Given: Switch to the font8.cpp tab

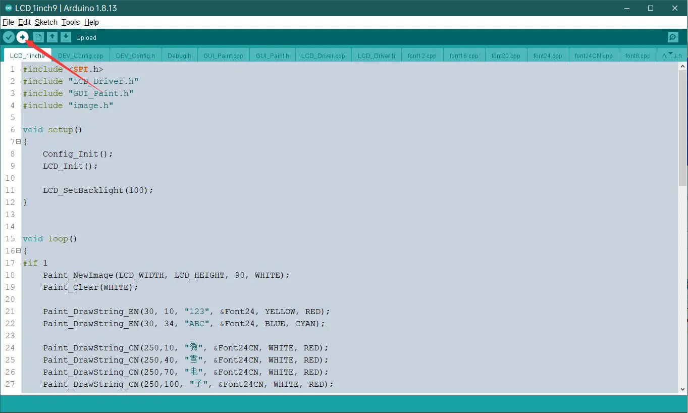Looking at the screenshot, I should click(638, 56).
